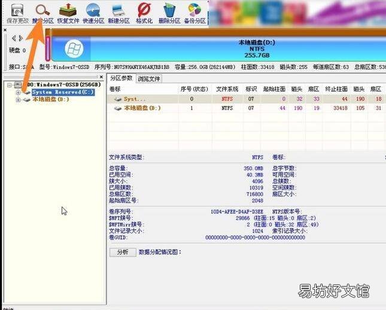Screen dimensions: 386x310
Task: Click the 标识 column header
Action: tap(251, 89)
